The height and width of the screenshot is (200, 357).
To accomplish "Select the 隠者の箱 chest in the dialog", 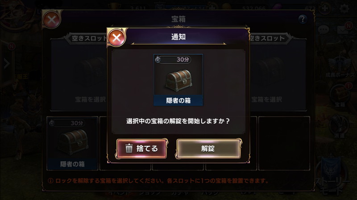I will point(178,80).
